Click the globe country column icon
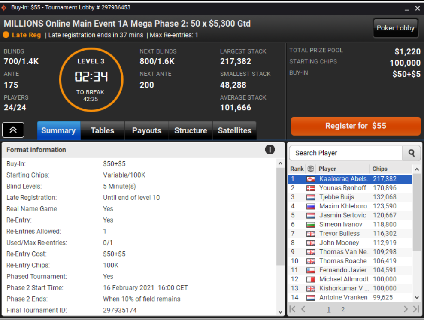 coord(311,169)
